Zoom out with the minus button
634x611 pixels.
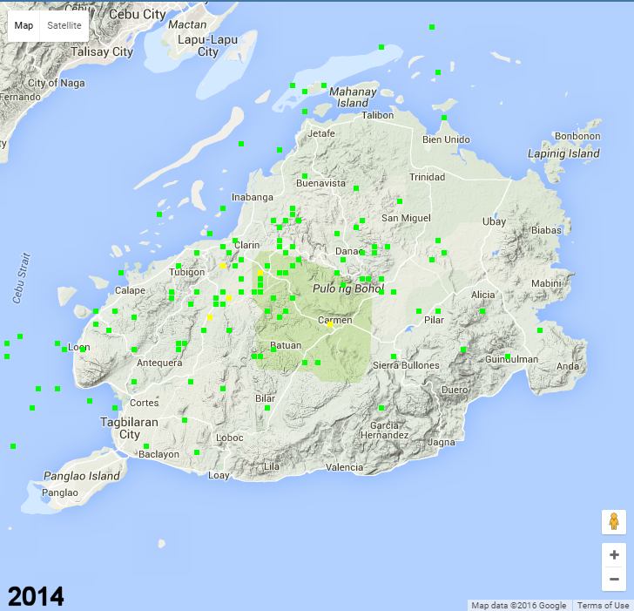pos(614,579)
